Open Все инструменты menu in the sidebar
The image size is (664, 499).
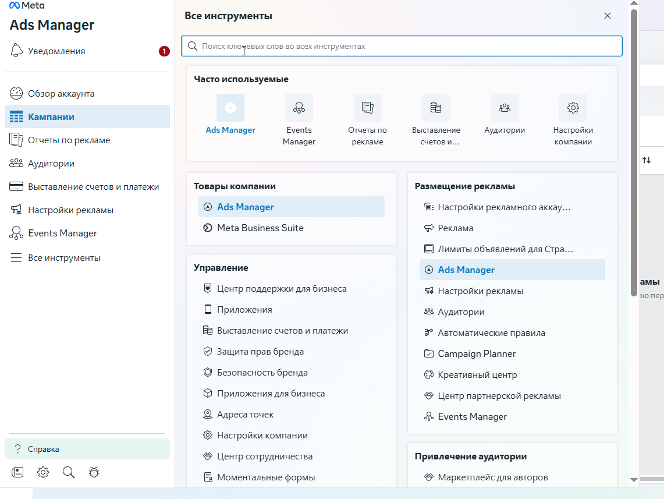point(64,258)
